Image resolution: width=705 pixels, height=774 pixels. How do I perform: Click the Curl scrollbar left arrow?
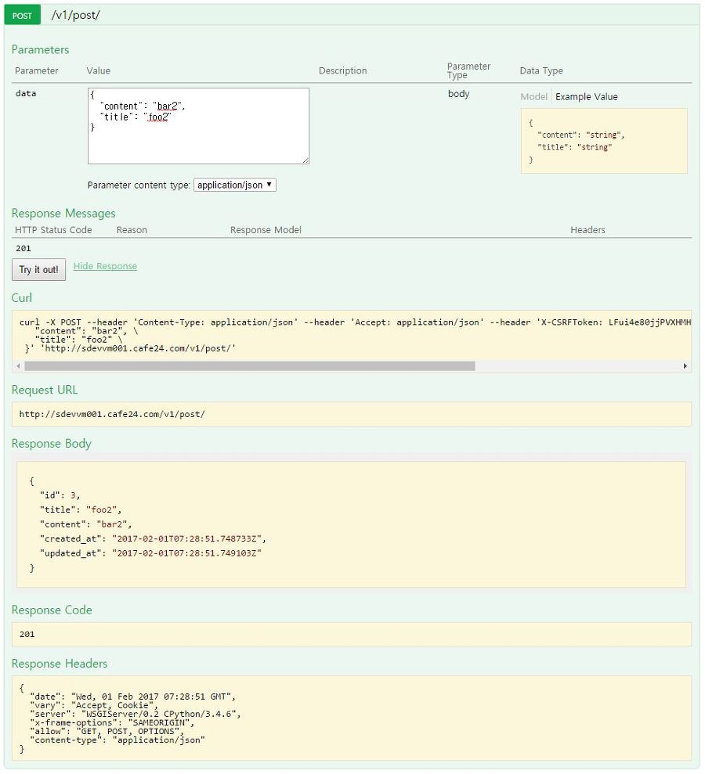pyautogui.click(x=19, y=366)
